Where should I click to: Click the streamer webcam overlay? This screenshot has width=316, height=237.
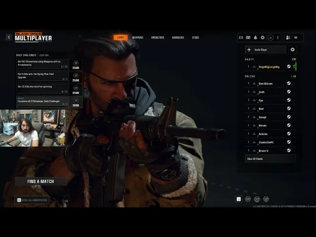click(x=33, y=128)
